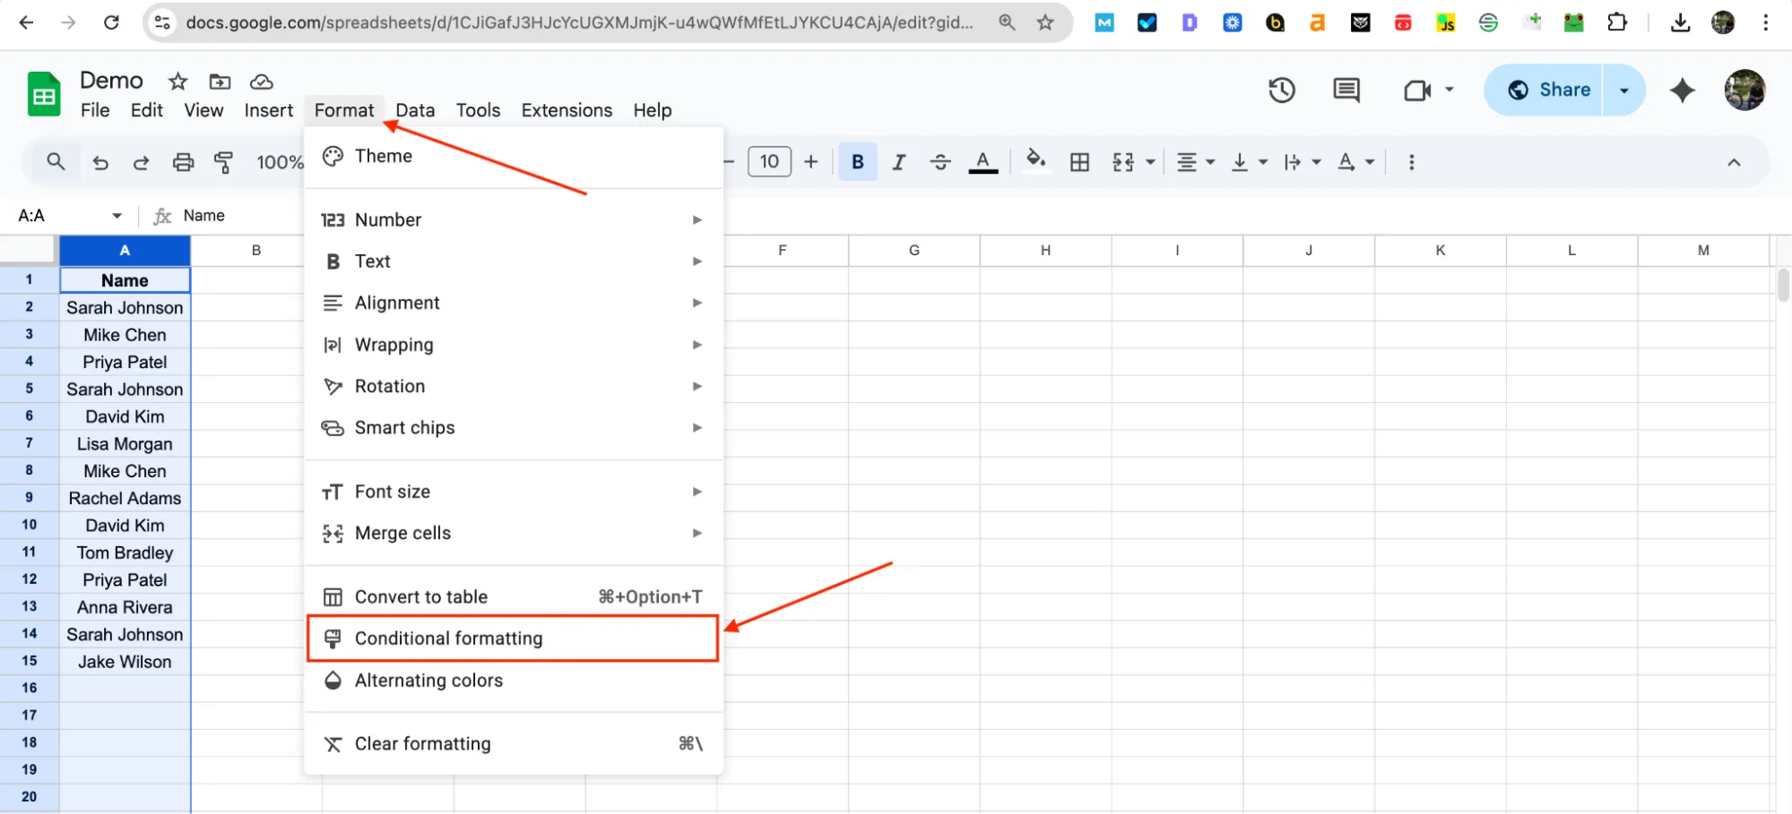1792x814 pixels.
Task: Open the name box range dropdown
Action: tap(117, 215)
